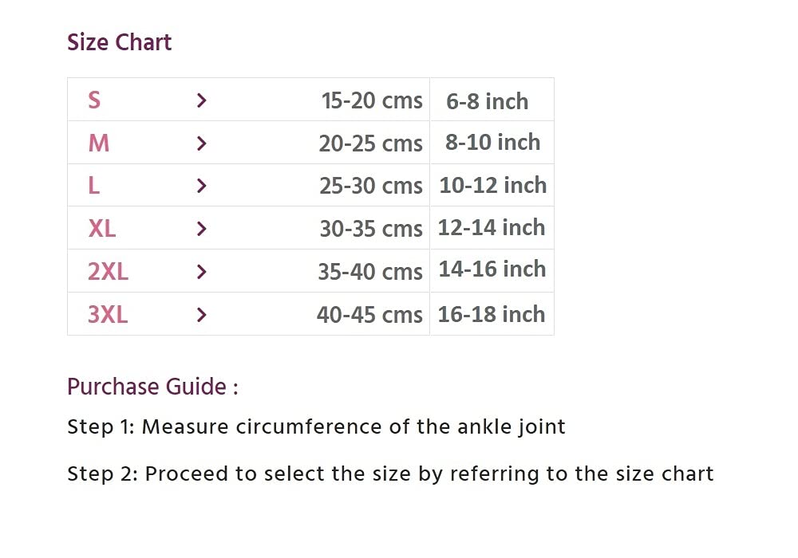Click the 16-18 inch measurement cell
This screenshot has width=798, height=558.
pos(491,314)
